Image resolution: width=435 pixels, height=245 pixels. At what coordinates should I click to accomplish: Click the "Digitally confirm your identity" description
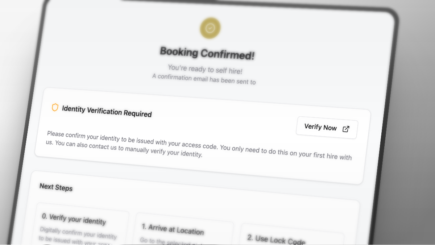(x=78, y=233)
